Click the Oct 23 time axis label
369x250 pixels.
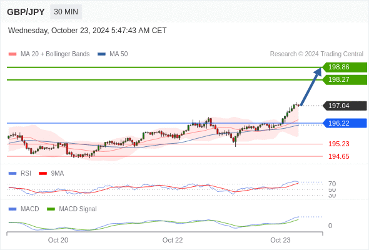(280, 240)
